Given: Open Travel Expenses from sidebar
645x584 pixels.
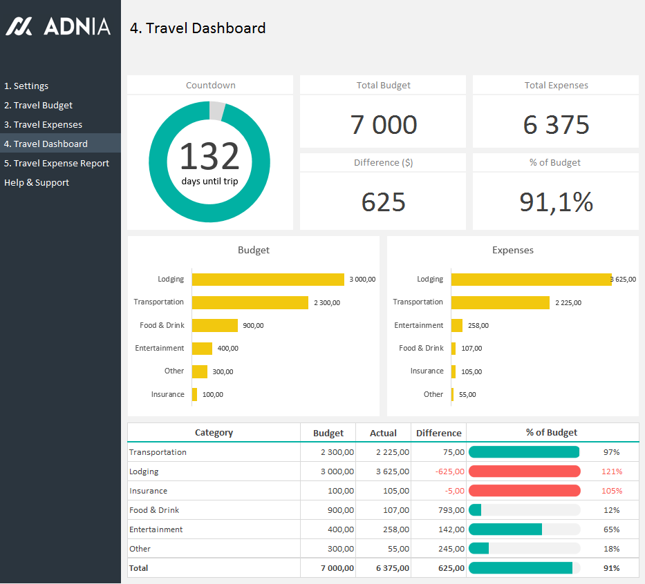Looking at the screenshot, I should (x=43, y=125).
